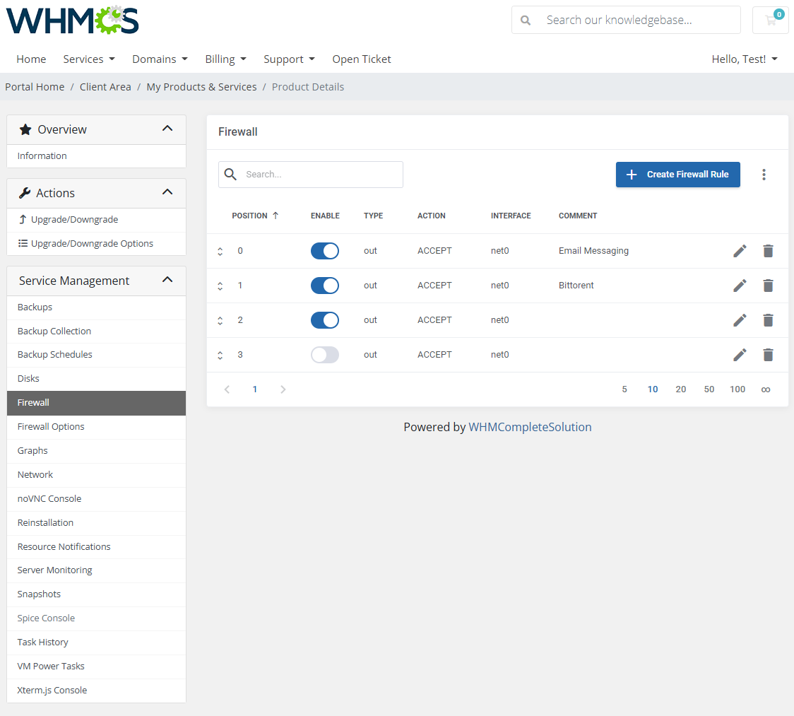The width and height of the screenshot is (794, 716).
Task: Click reorder handle for rule 1
Action: coord(220,286)
